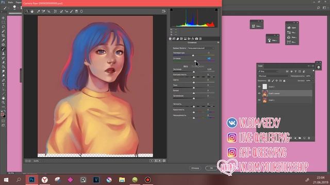This screenshot has height=185, width=330.
Task: Select the Eraser tool in Photoshop toolbar
Action: tap(3, 63)
